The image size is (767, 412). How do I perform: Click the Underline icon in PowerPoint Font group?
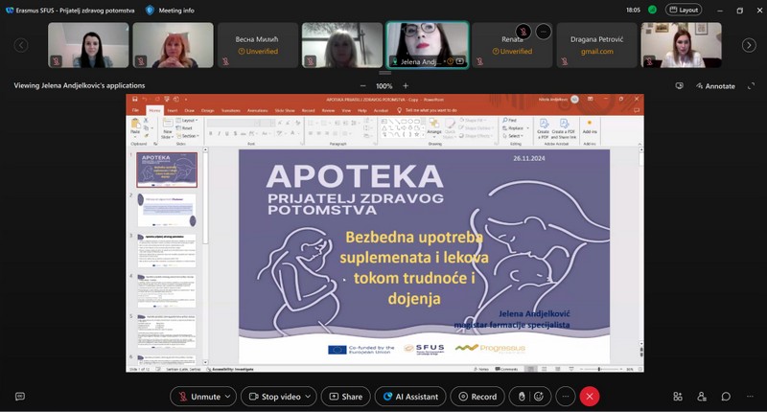tap(227, 133)
